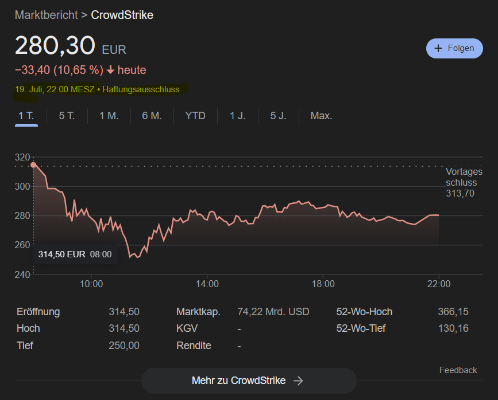
Task: Click the 314,50 EUR 08:00 chart tooltip
Action: 75,254
